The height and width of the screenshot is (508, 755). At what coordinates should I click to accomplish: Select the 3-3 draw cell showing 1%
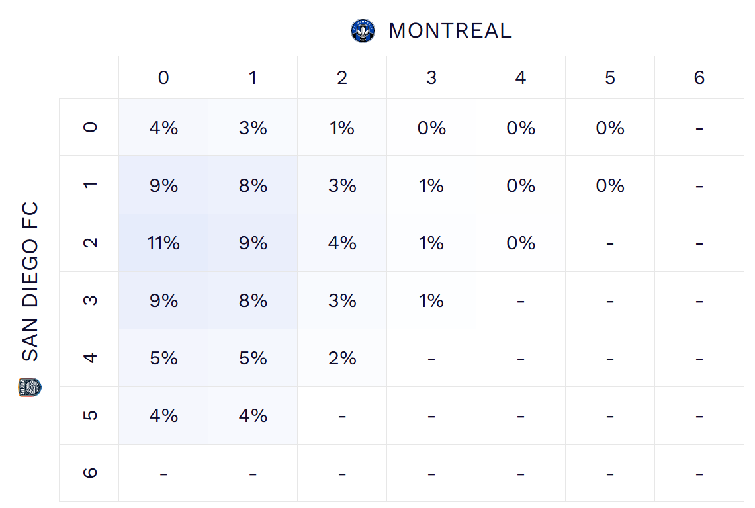431,300
